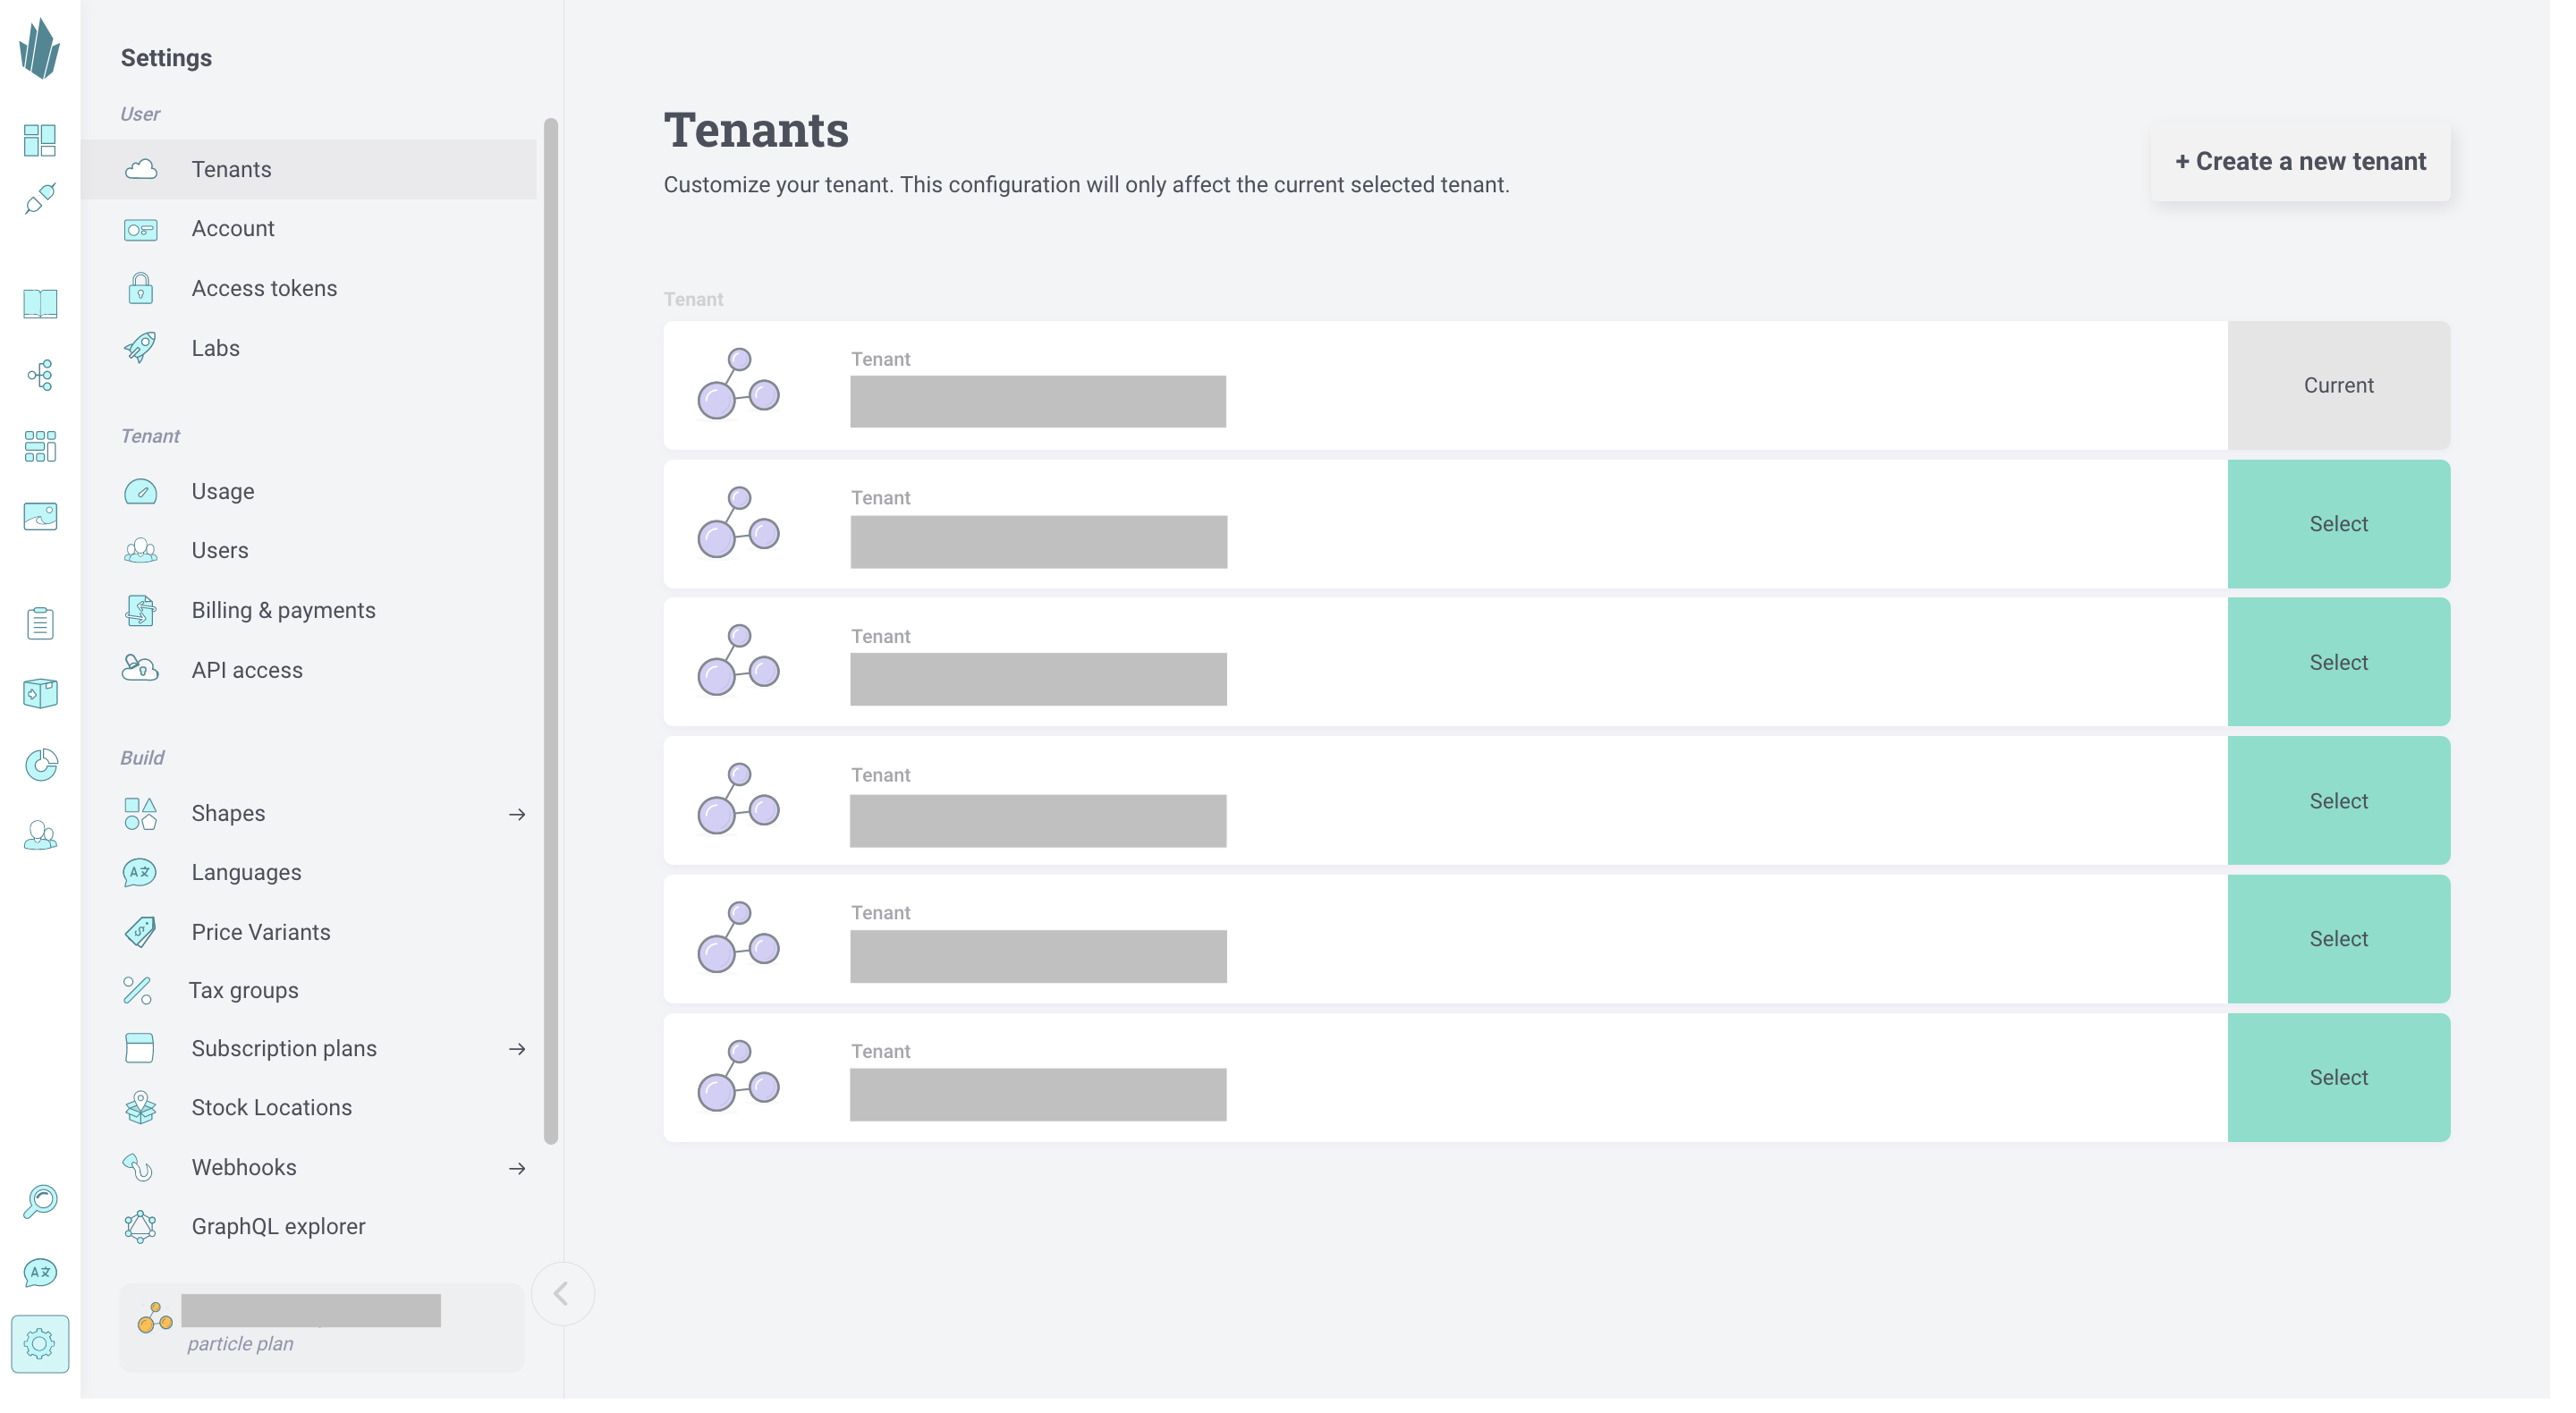Open the tenant switcher labeled particle plan
Screen dimensions: 2576x1413
[x=322, y=1327]
